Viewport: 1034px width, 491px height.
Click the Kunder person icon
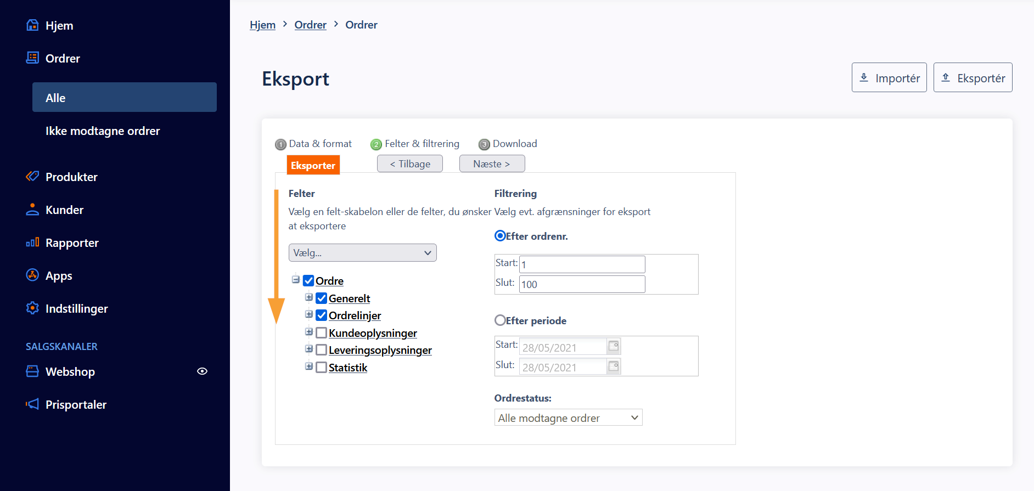(32, 209)
